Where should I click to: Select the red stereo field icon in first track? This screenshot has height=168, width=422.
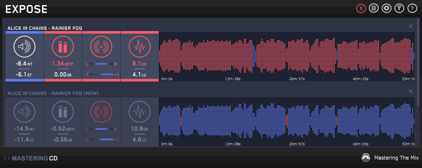coord(101,47)
